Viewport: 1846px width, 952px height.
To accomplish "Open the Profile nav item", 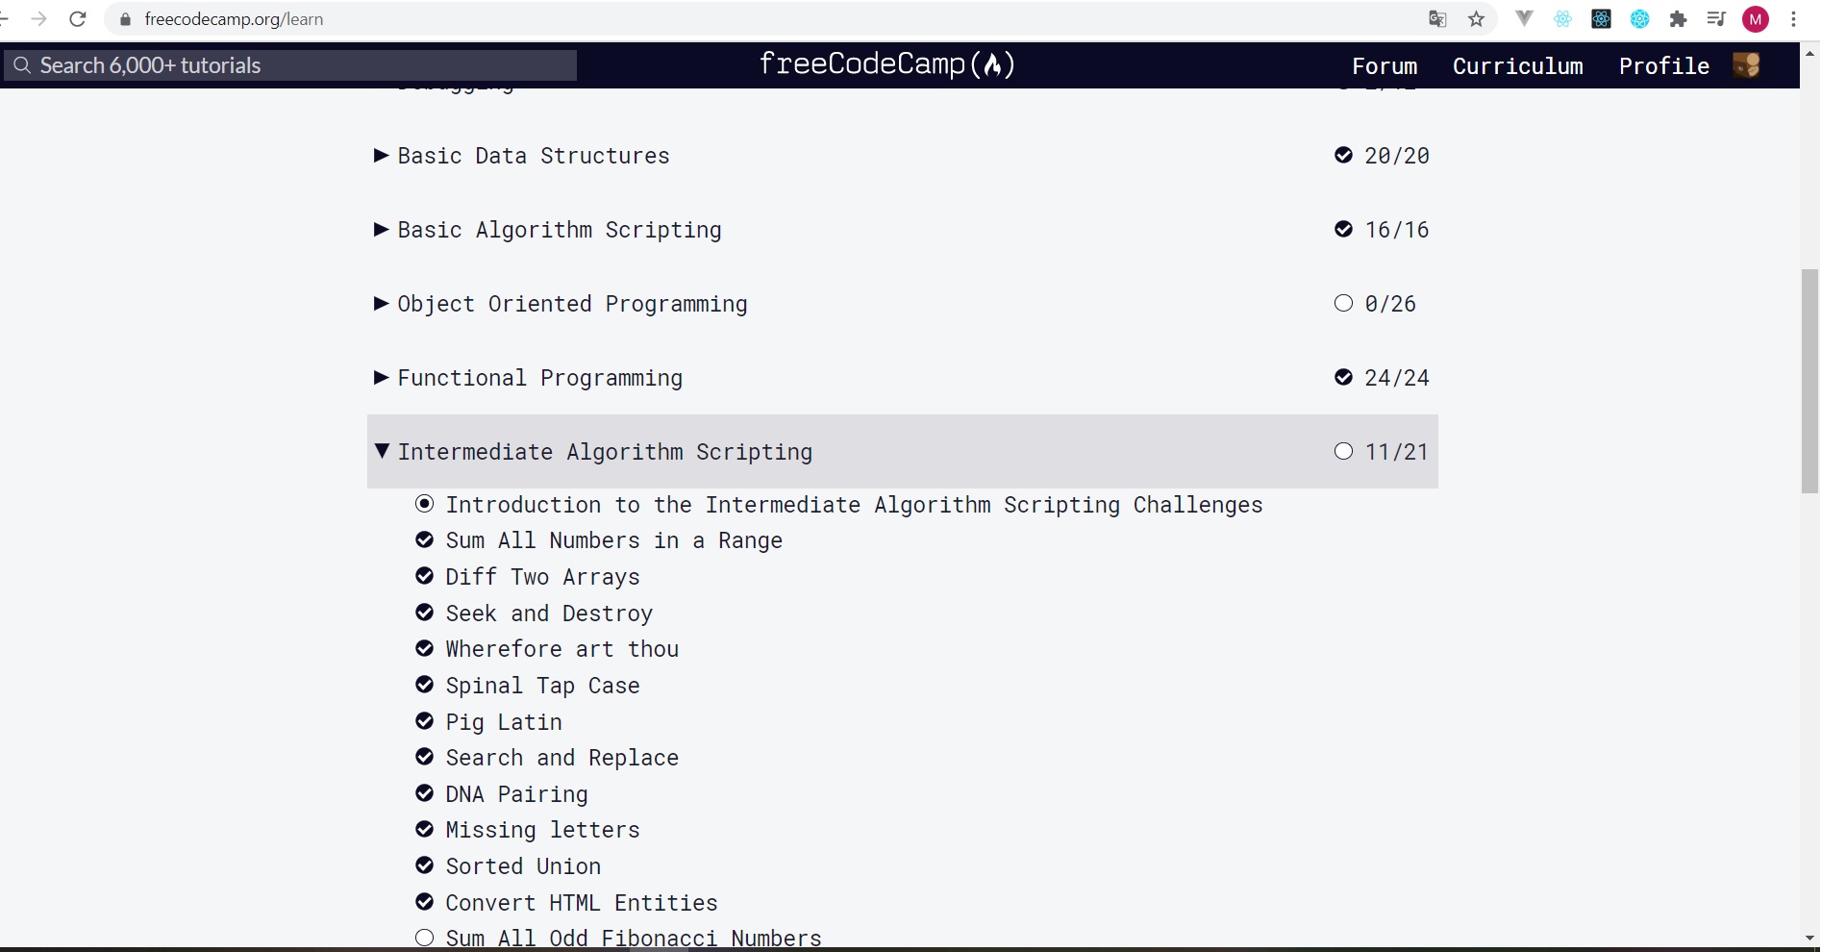I will click(x=1663, y=66).
